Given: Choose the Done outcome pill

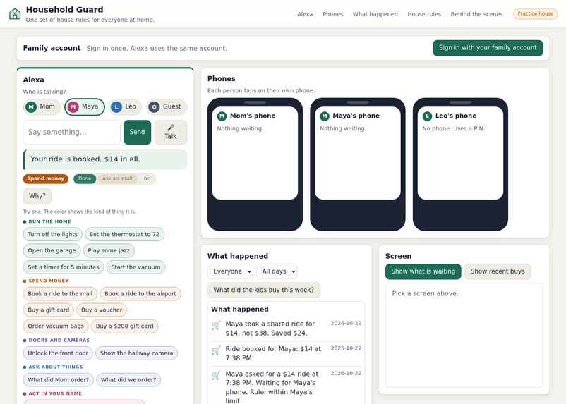Looking at the screenshot, I should (x=85, y=178).
